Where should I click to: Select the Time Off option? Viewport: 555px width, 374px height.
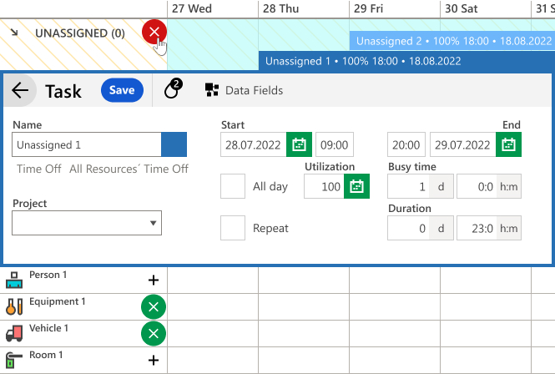click(x=39, y=169)
